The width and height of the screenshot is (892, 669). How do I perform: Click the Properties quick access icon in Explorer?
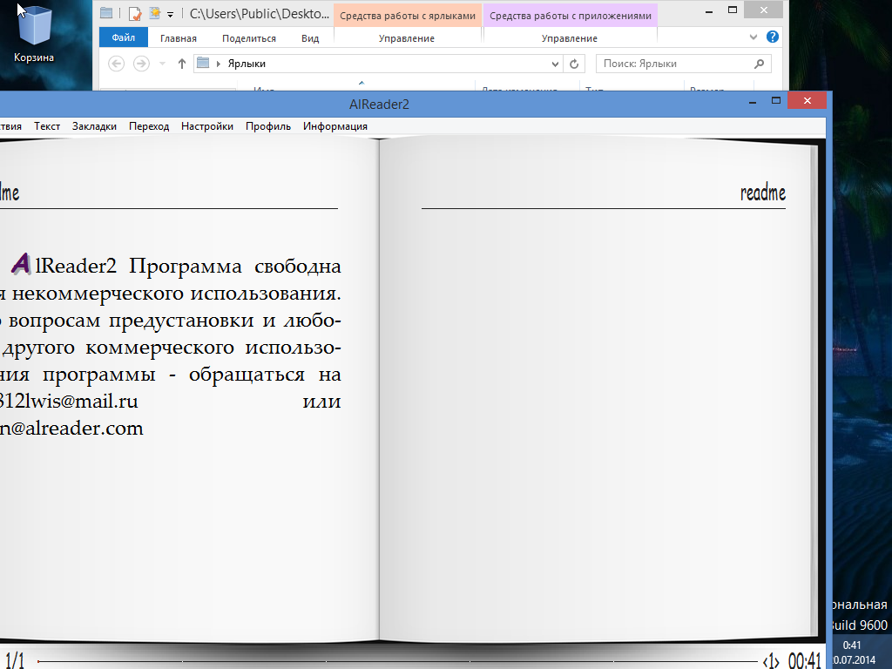click(x=135, y=14)
